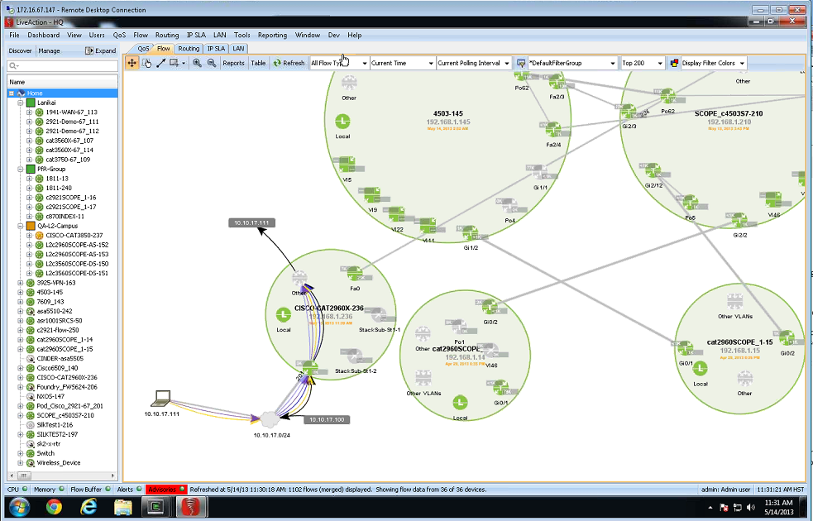
Task: Click the Local clock icon in 4503-145
Action: coord(342,122)
